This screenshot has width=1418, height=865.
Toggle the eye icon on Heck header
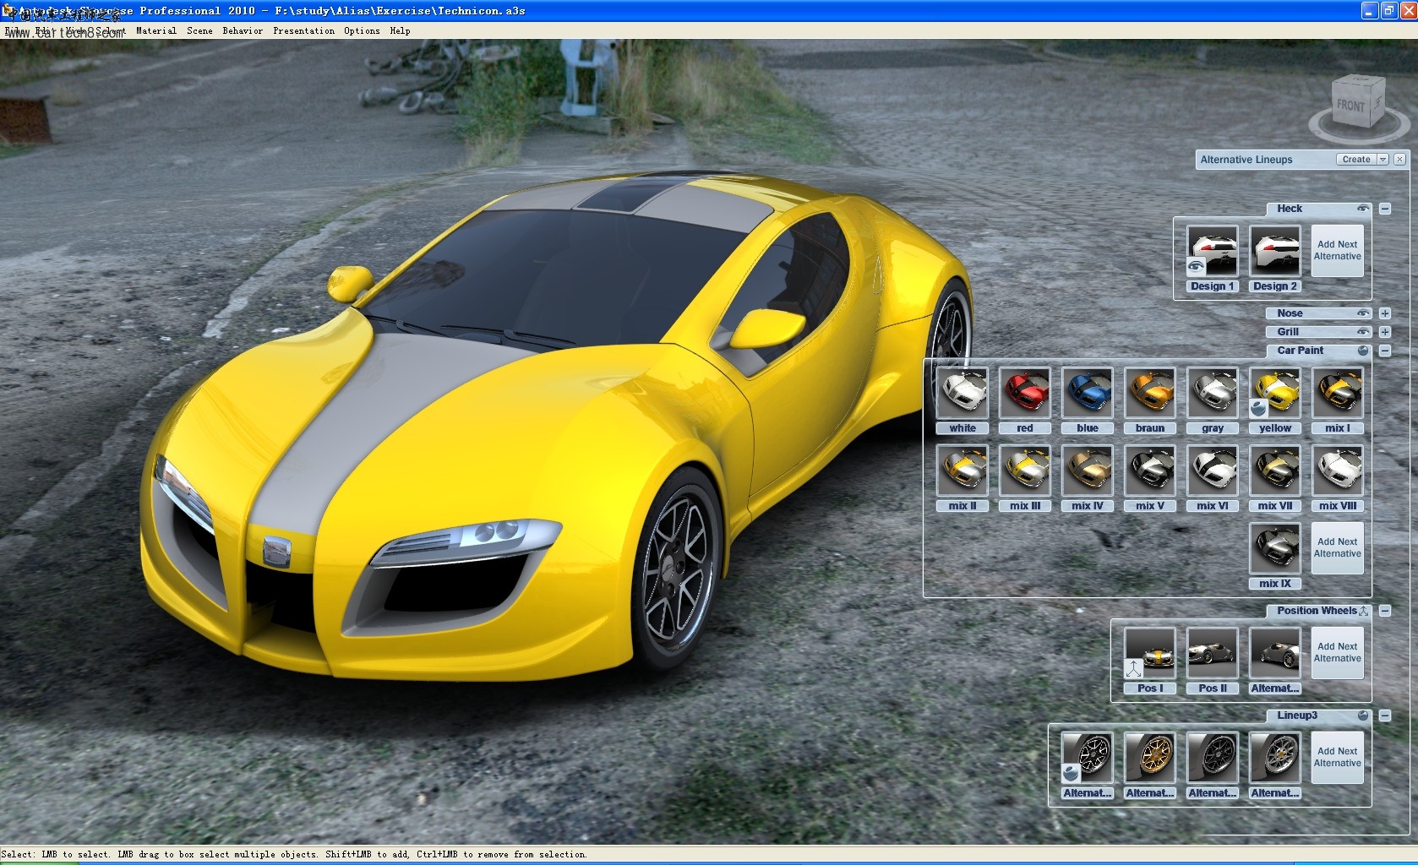tap(1363, 209)
